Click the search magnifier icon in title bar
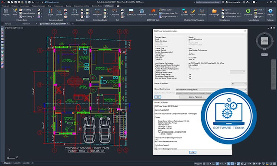 point(223,2)
